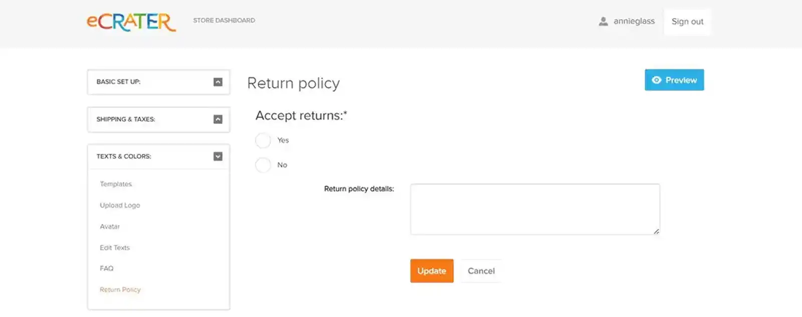Open the Upload Logo page
This screenshot has width=802, height=317.
tap(120, 205)
